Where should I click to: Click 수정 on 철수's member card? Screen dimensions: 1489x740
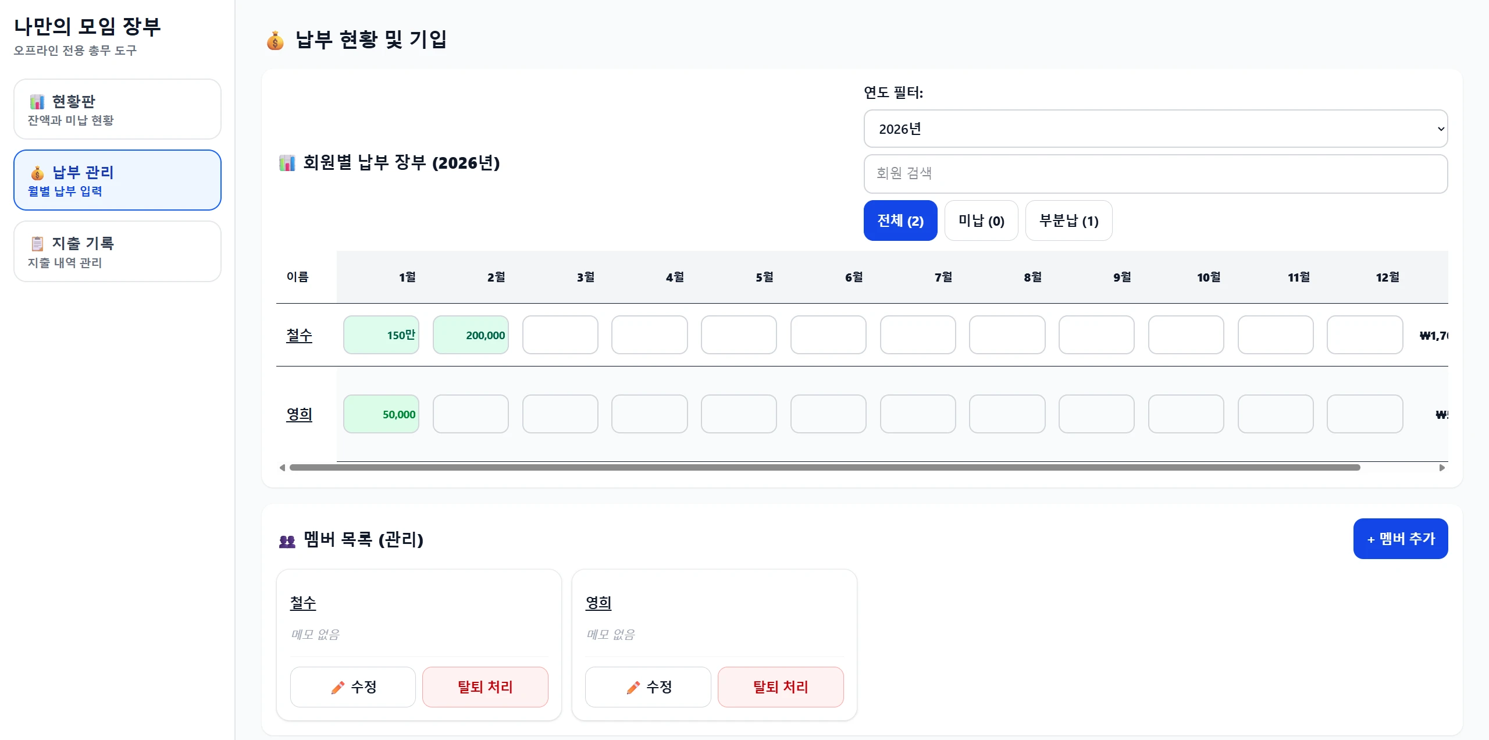coord(353,687)
